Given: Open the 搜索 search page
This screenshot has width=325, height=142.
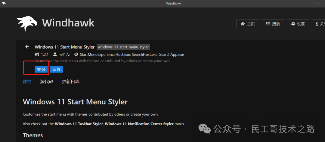Looking at the screenshot, I should point(273,24).
